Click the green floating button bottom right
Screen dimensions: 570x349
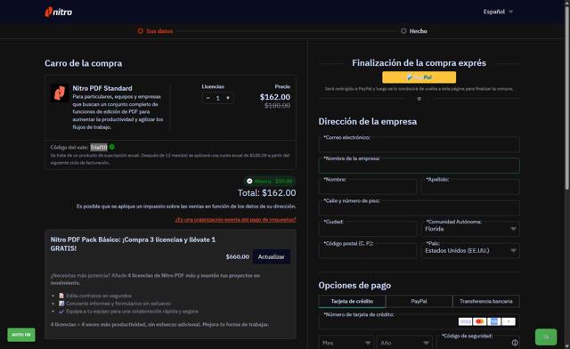click(546, 337)
